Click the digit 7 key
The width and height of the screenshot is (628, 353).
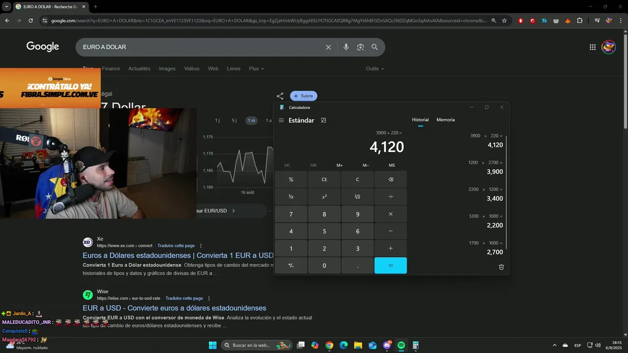tap(291, 214)
